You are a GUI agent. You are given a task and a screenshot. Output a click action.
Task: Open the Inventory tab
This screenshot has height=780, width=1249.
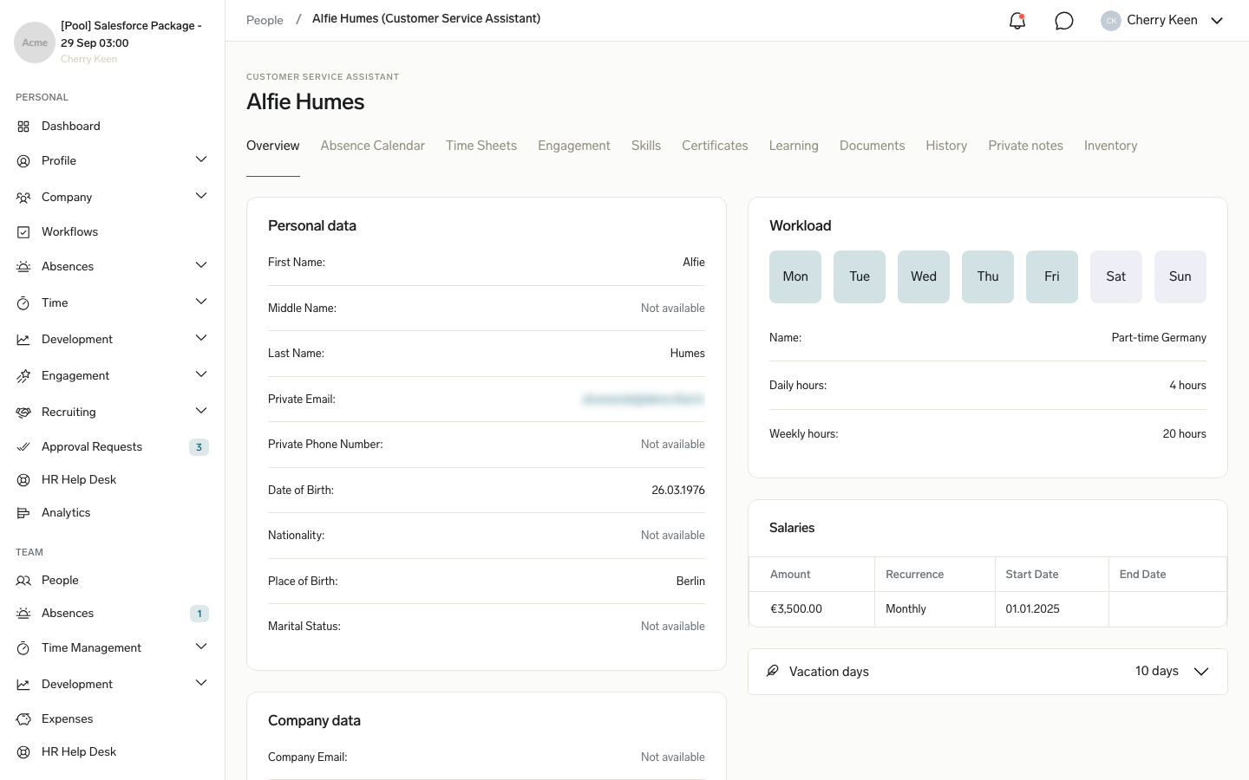(x=1110, y=146)
